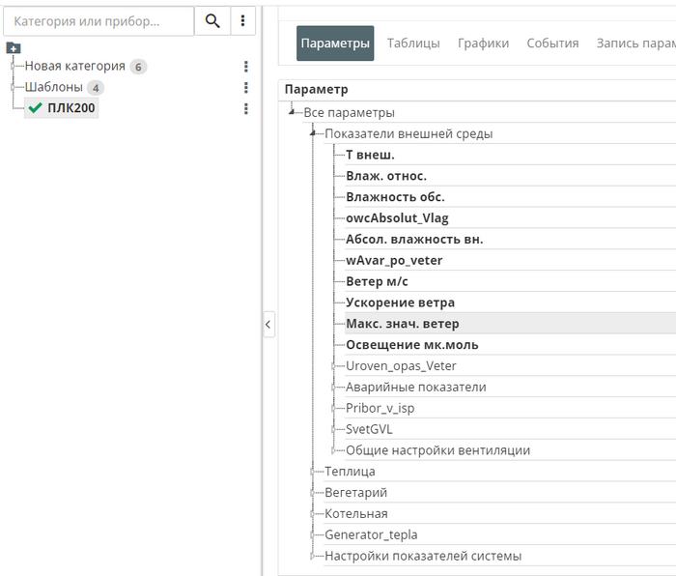Select the Макс. знач. ветер parameter
Screen dimensions: 676x576
(x=403, y=324)
